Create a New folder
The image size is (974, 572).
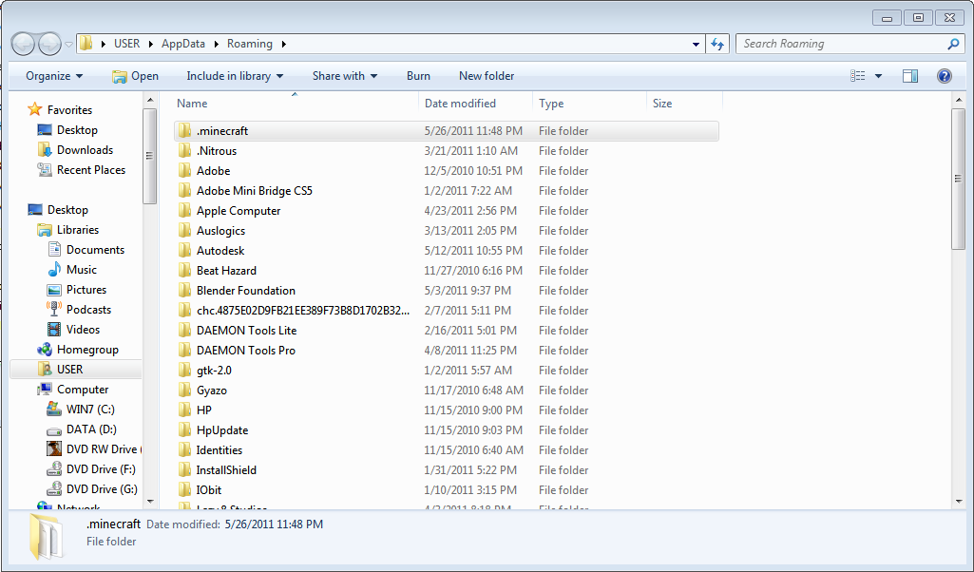[487, 76]
